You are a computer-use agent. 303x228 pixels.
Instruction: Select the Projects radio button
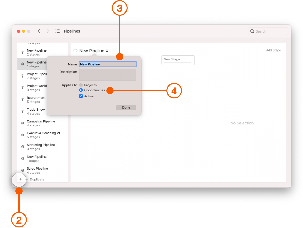[81, 85]
